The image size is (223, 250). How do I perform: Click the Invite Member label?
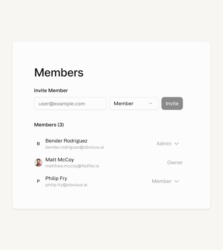pyautogui.click(x=51, y=90)
